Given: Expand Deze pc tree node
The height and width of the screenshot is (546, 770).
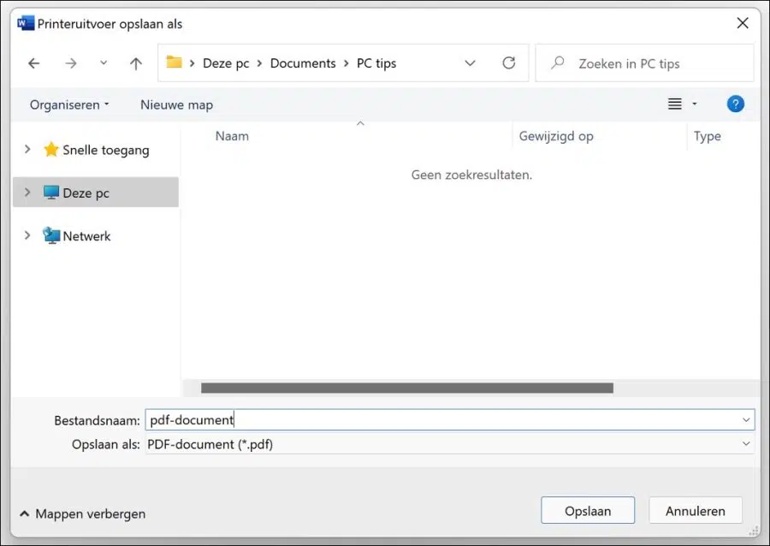Looking at the screenshot, I should [27, 193].
